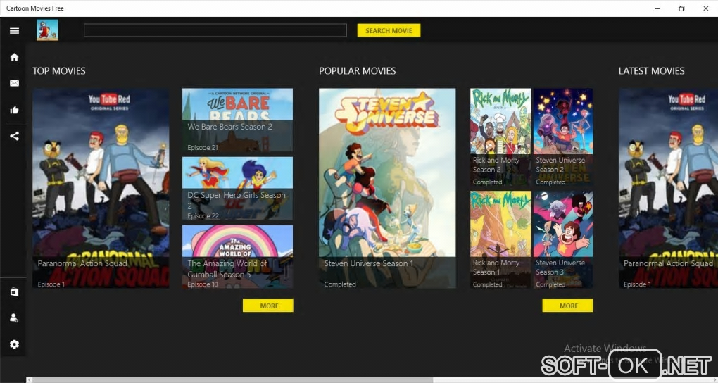The height and width of the screenshot is (383, 718).
Task: Minimize the Cartoon Movies Free window
Action: [657, 8]
